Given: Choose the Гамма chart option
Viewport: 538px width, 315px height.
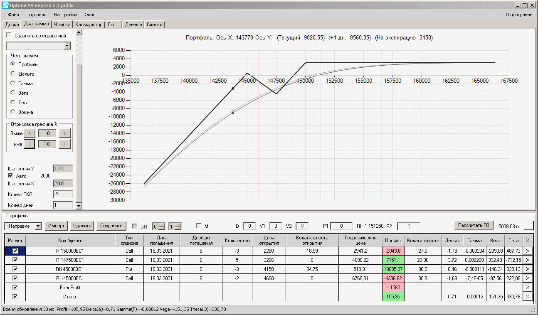Looking at the screenshot, I should tap(13, 83).
